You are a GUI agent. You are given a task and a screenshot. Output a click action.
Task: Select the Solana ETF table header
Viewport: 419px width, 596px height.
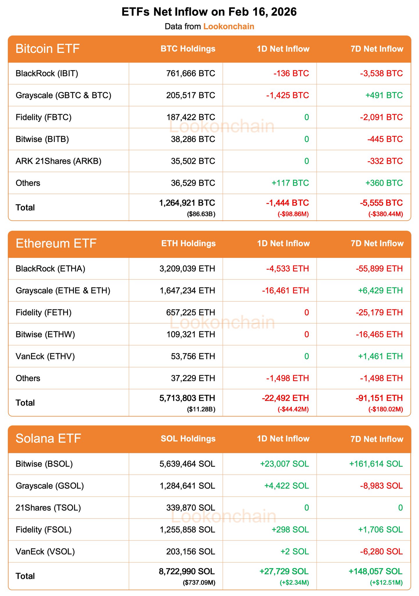click(48, 438)
